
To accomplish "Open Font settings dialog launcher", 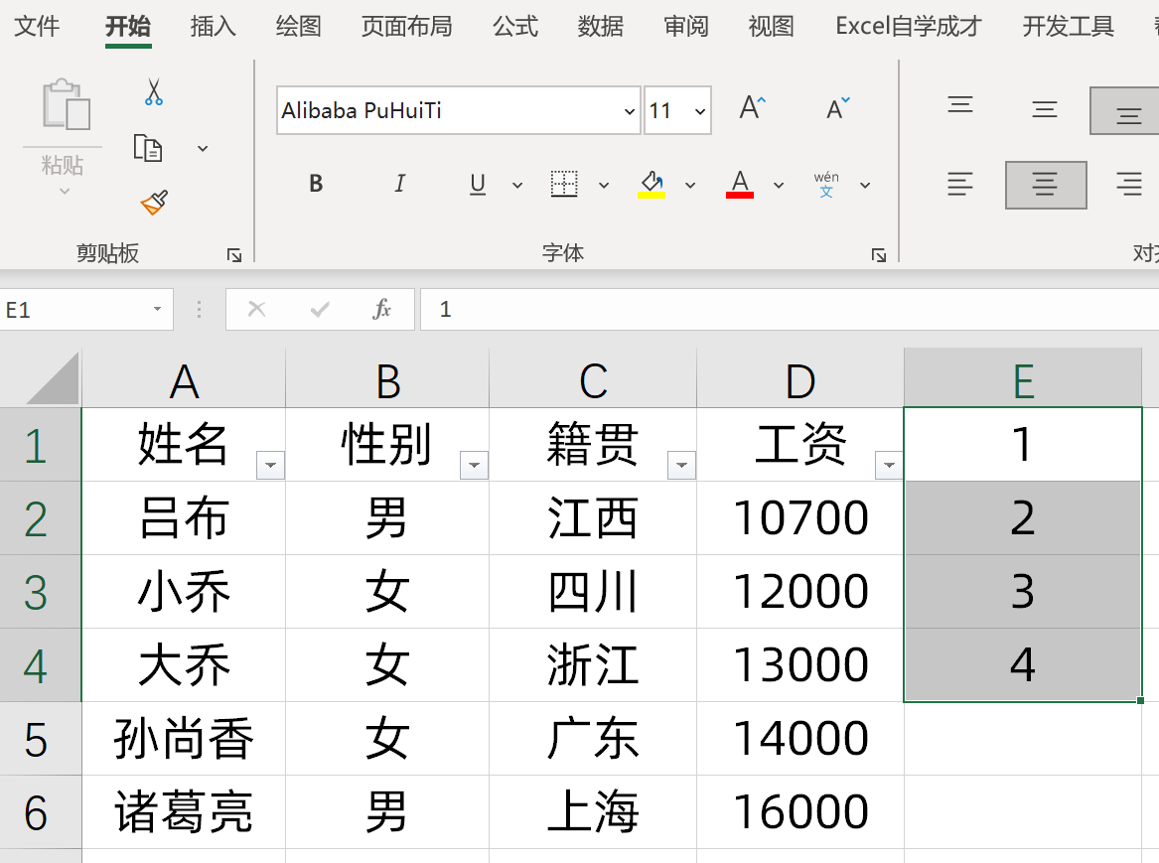I will coord(879,255).
